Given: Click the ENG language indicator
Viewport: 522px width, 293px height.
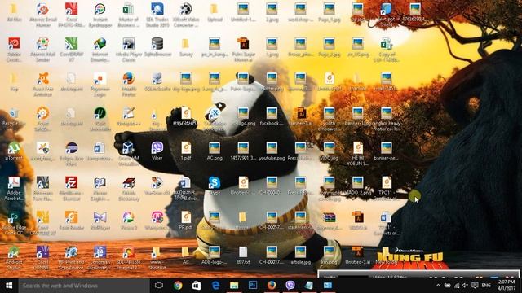Looking at the screenshot, I should [x=486, y=286].
